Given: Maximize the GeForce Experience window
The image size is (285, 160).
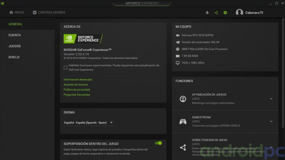Looking at the screenshot, I should [x=277, y=3].
